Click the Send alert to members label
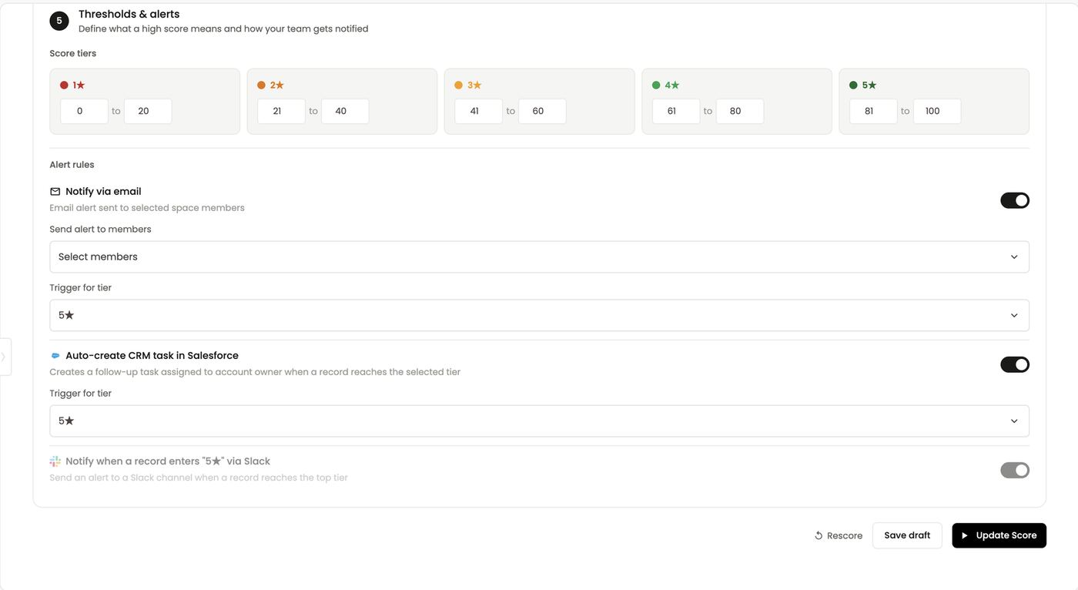Viewport: 1078px width, 590px height. pyautogui.click(x=101, y=229)
